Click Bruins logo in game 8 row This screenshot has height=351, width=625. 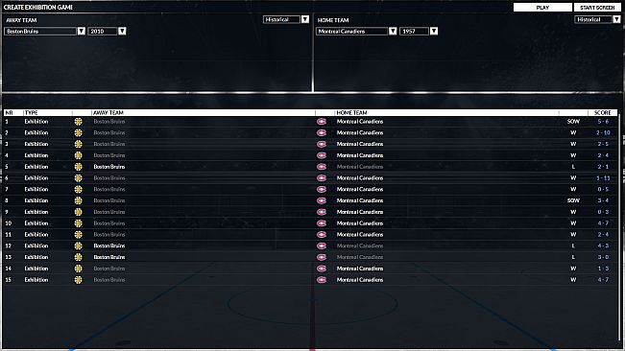click(78, 200)
